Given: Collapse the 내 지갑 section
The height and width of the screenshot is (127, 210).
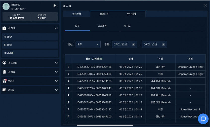Looking at the screenshot, I should (56, 28).
